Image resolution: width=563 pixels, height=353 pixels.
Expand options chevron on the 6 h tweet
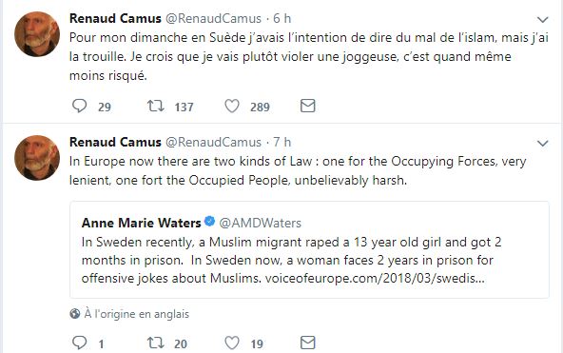[x=542, y=19]
